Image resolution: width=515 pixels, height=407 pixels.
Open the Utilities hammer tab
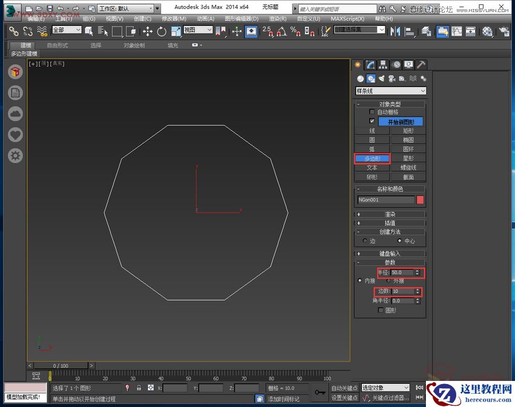[421, 65]
